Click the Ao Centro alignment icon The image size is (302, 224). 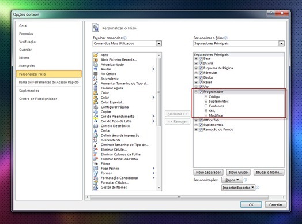[x=96, y=74]
